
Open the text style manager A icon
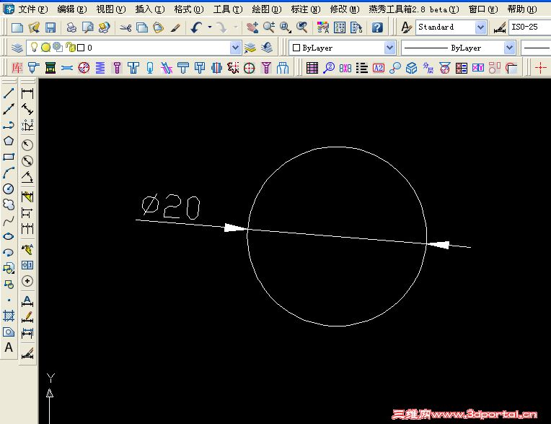406,27
